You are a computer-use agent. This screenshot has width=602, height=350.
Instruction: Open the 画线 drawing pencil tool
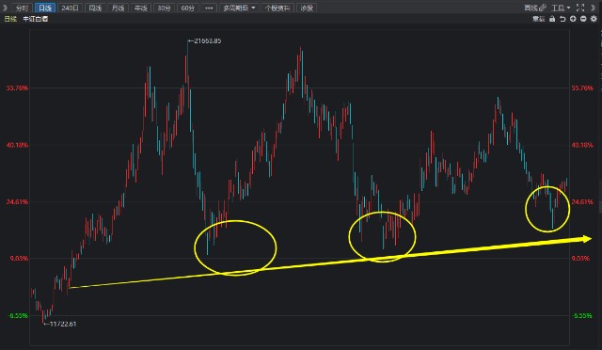535,8
